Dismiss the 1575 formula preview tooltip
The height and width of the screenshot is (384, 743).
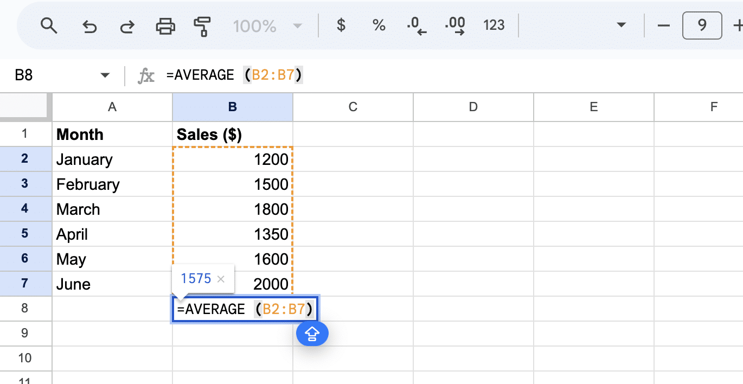click(221, 279)
